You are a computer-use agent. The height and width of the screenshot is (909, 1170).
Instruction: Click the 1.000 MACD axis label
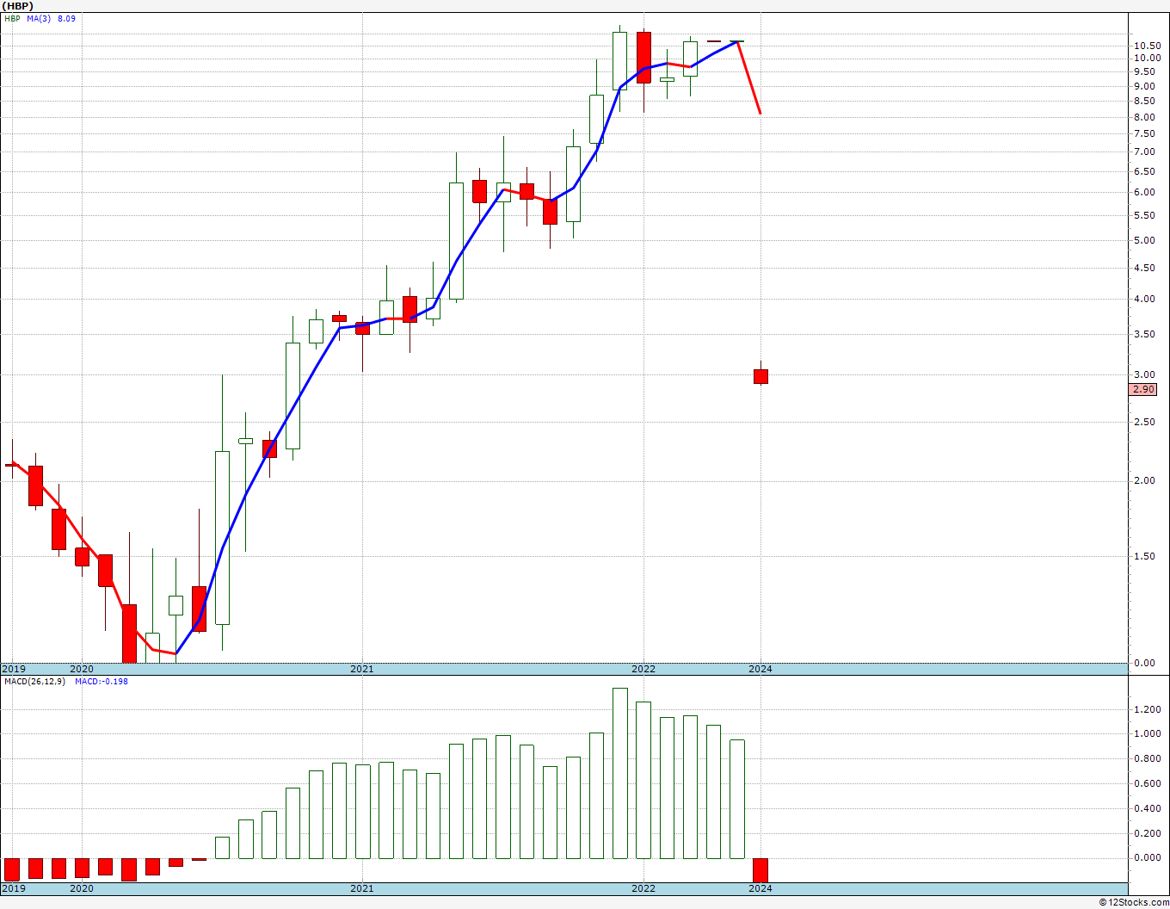pyautogui.click(x=1147, y=734)
